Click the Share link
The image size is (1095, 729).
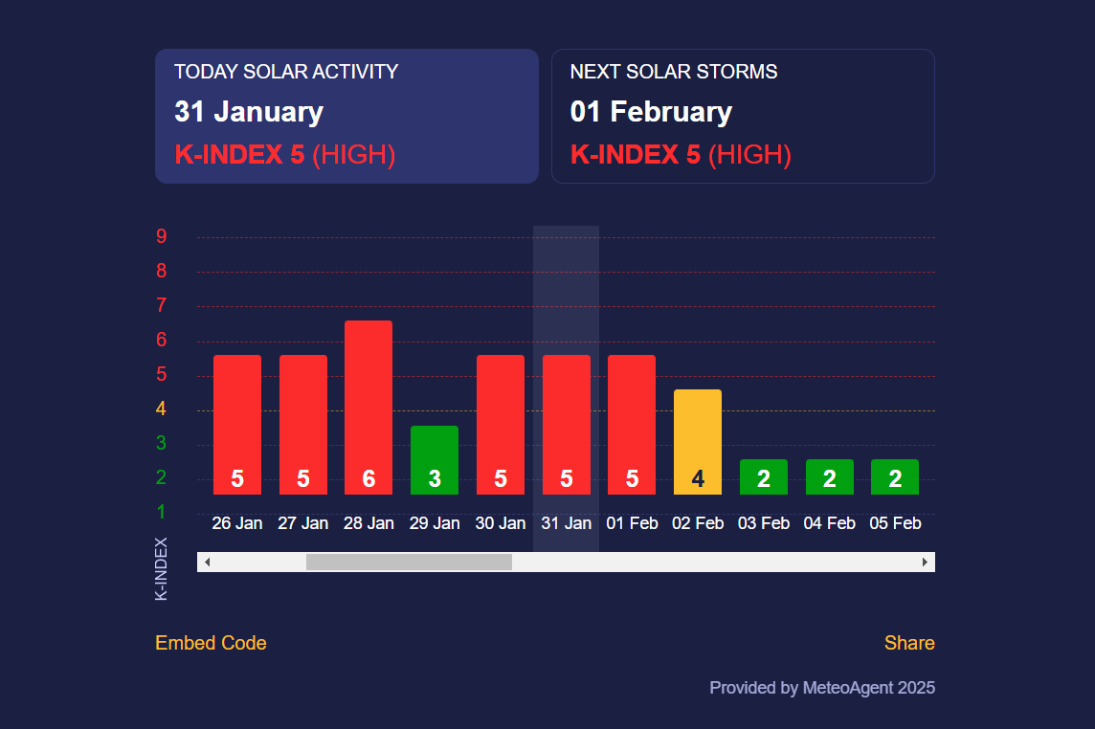pos(909,643)
